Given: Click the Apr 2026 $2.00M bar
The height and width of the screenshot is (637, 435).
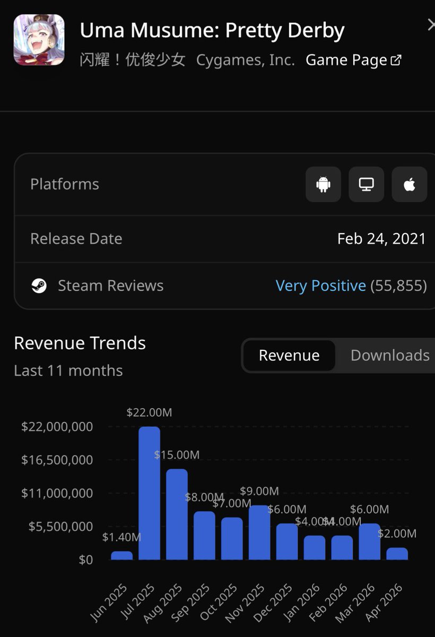Looking at the screenshot, I should point(397,554).
